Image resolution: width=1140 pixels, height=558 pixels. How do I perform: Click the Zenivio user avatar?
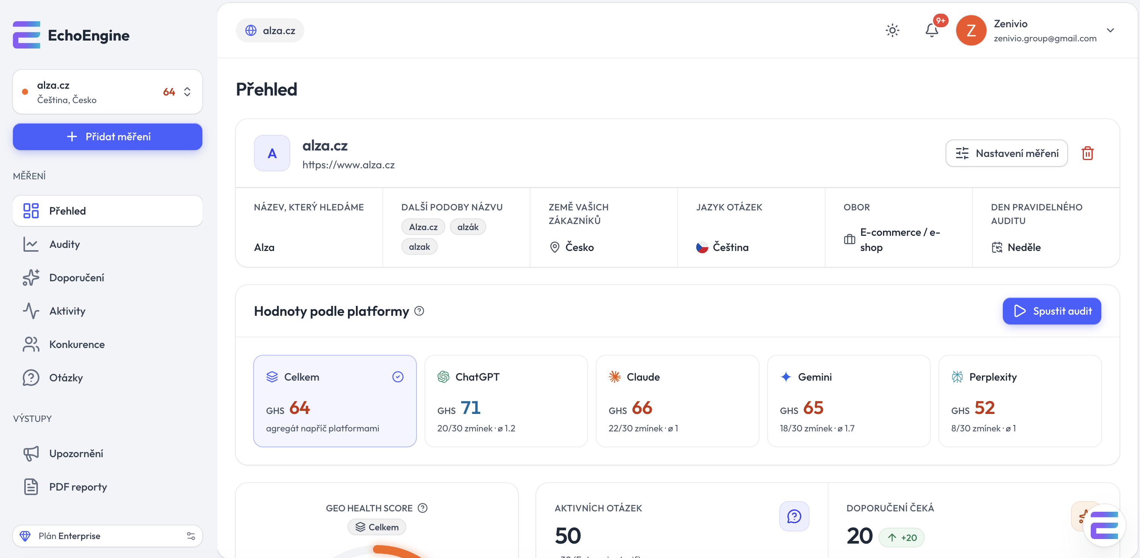(971, 30)
